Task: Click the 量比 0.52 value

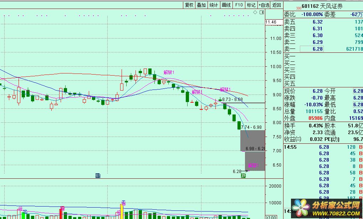Action: click(x=358, y=111)
